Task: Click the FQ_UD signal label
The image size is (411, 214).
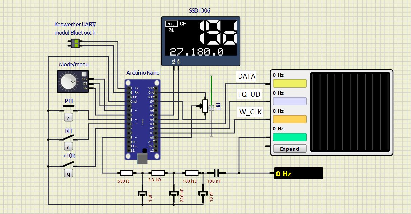Action: 249,94
